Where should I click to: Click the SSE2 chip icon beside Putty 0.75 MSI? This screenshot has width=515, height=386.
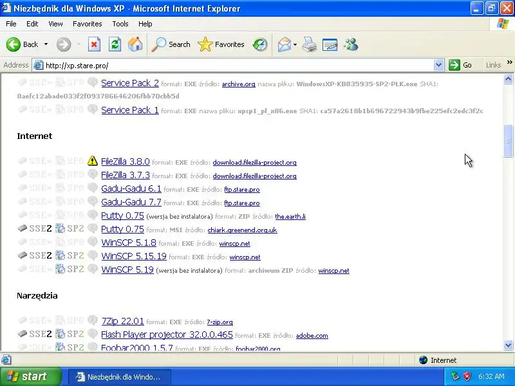(22, 228)
